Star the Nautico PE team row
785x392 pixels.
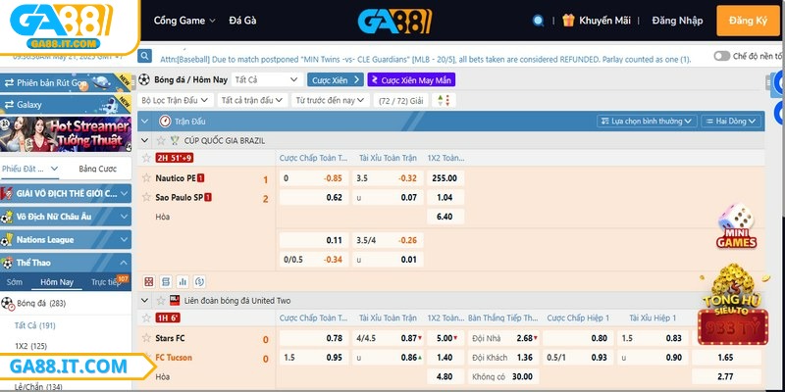coord(146,177)
